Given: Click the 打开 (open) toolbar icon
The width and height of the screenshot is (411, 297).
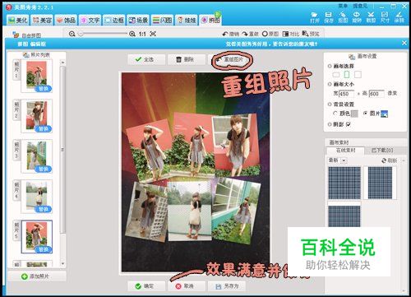Looking at the screenshot, I should (x=314, y=17).
